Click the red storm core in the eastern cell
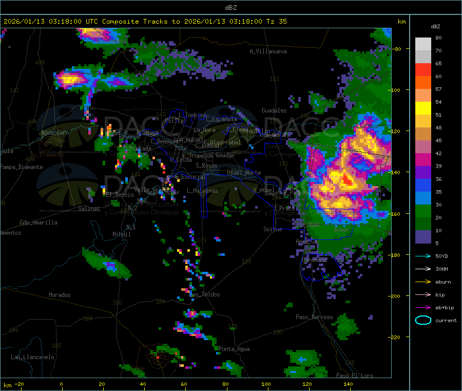Screen dimensions: 462x391 348,180
